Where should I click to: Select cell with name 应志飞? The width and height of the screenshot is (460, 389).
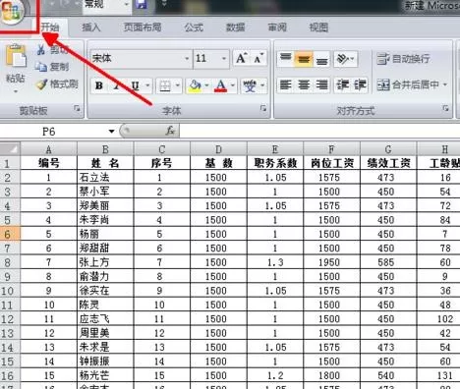click(105, 319)
